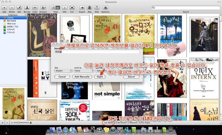Open the Statistics chart icon
This screenshot has width=222, height=135.
[x=105, y=8]
